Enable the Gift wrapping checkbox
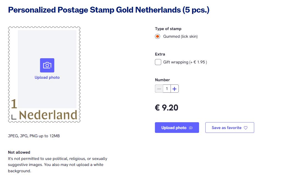Screen dimensions: 306x181 pos(158,62)
